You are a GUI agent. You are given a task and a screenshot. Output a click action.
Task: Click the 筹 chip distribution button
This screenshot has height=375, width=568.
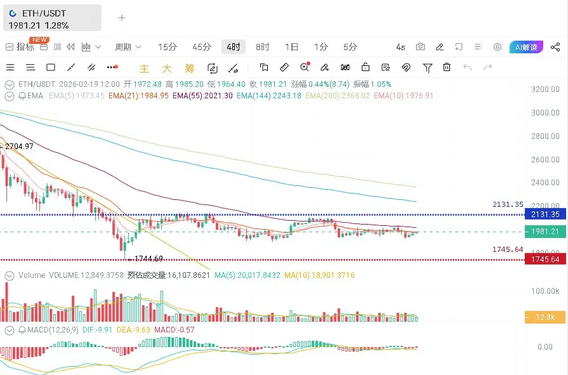(x=190, y=68)
